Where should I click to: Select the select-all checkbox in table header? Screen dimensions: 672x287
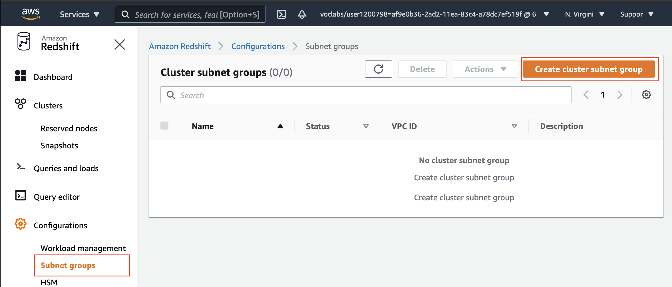coord(164,126)
